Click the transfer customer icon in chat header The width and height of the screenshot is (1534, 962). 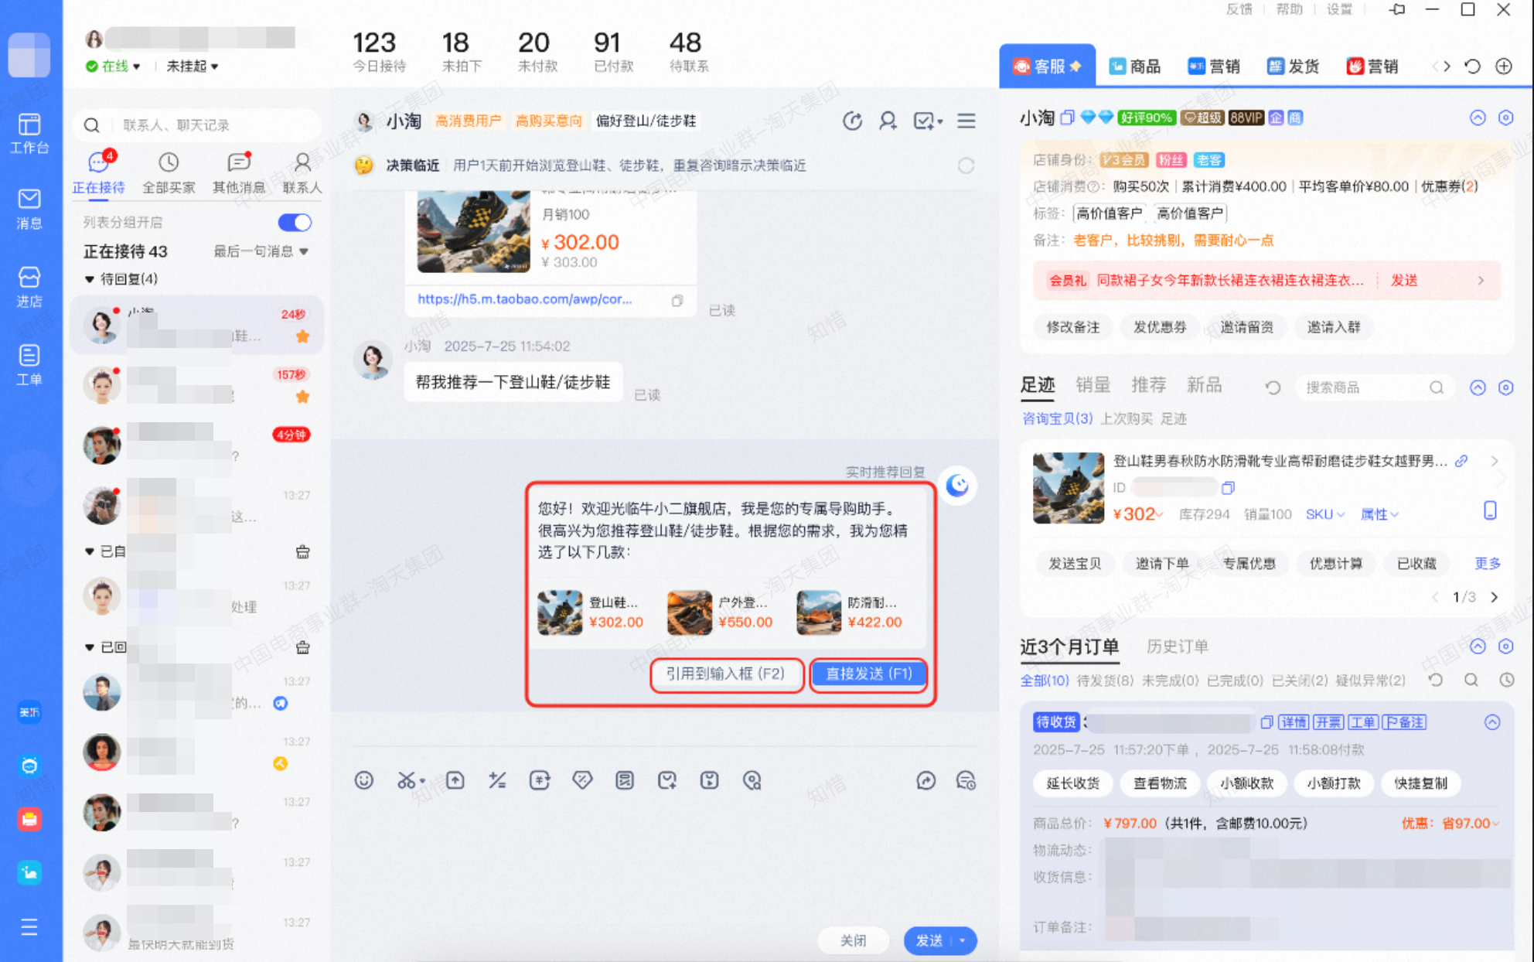pos(888,121)
